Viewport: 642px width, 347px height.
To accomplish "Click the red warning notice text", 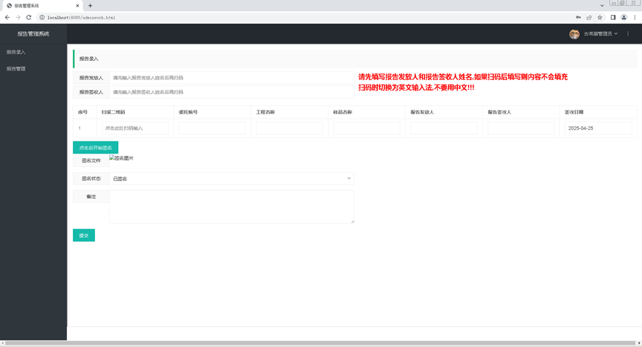I will (x=463, y=82).
